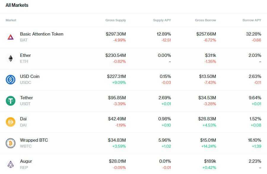Sort the table by Borrow APY
The width and height of the screenshot is (267, 174).
point(251,20)
